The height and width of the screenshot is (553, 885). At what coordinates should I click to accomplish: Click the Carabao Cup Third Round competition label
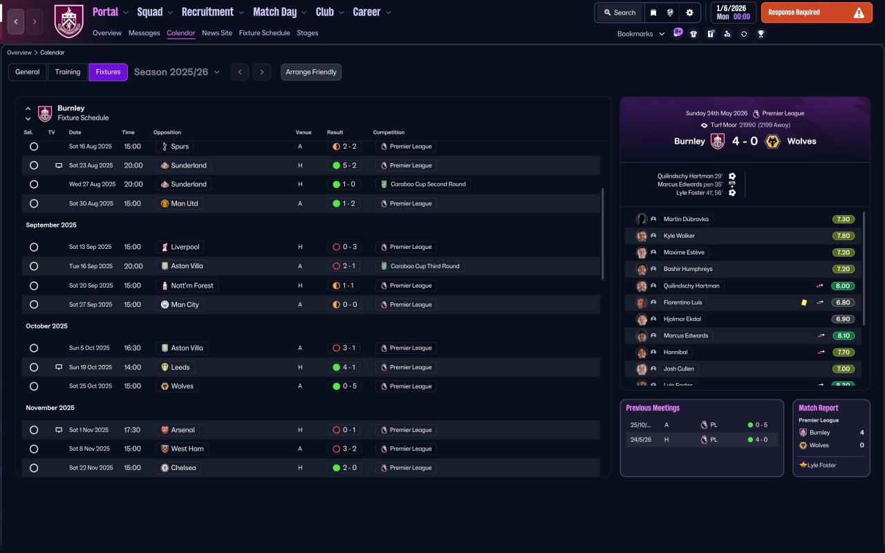pos(420,266)
